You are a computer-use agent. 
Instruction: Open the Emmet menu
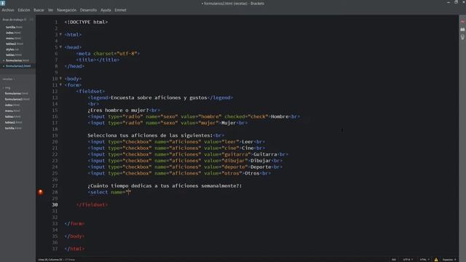[120, 10]
